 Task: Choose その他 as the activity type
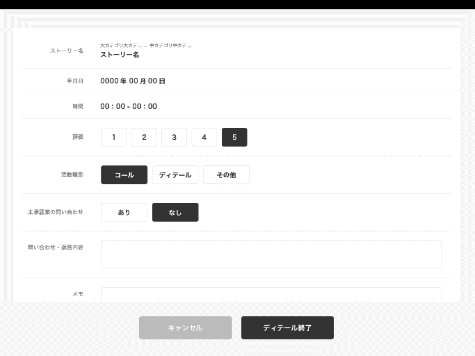coord(226,175)
